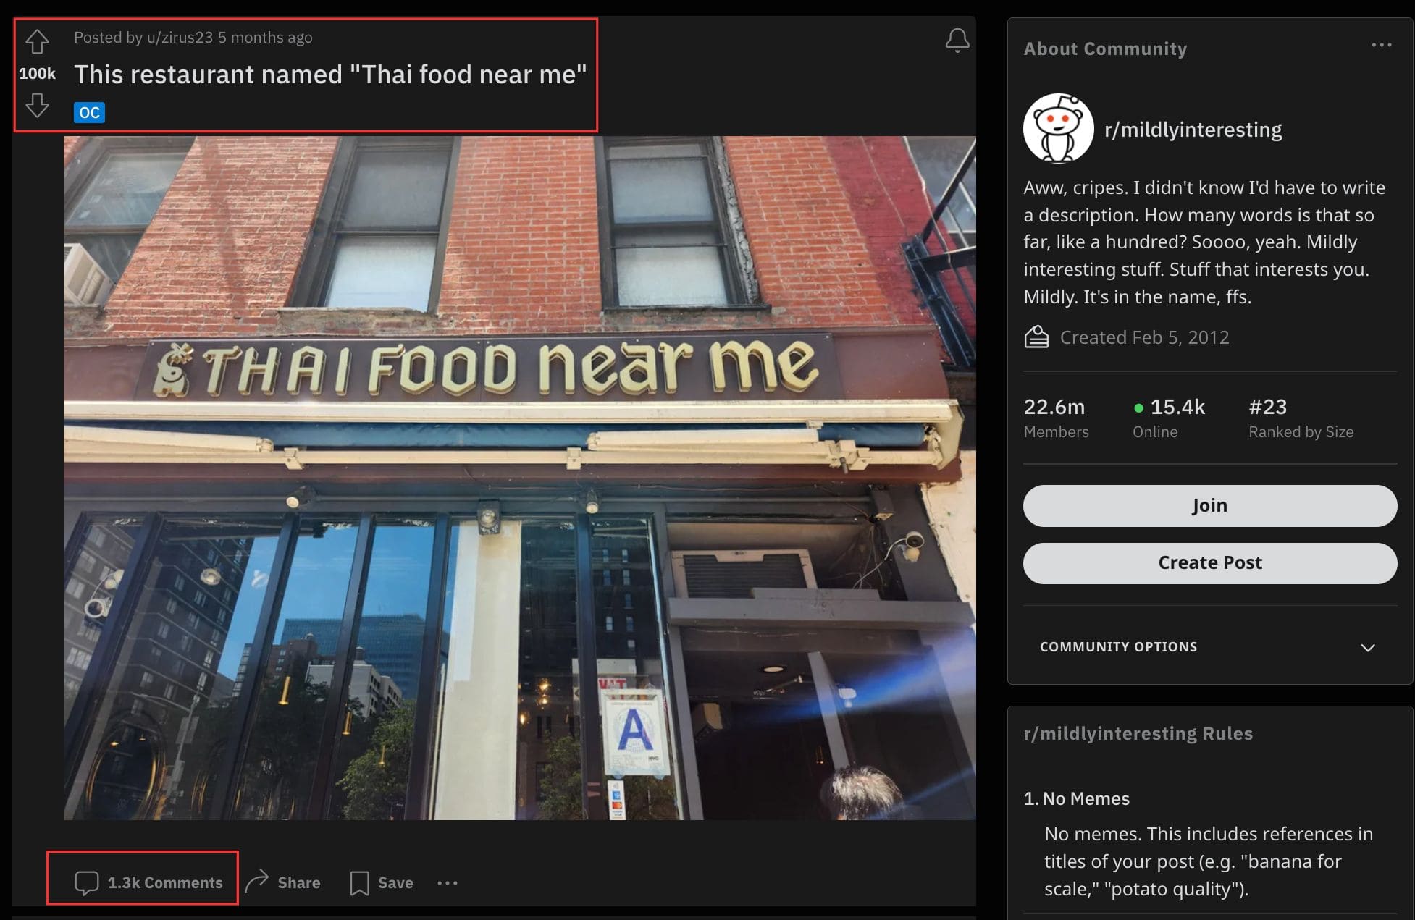Viewport: 1415px width, 920px height.
Task: Click the blue OC flair tag
Action: [x=89, y=112]
